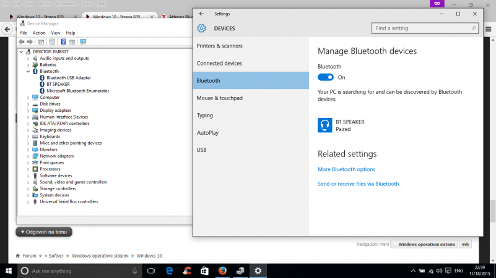Click the Devices gear icon in Settings header
496x278 pixels.
[x=201, y=28]
